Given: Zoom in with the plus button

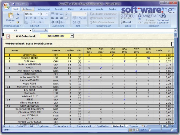Looking at the screenshot, I should 172,130.
